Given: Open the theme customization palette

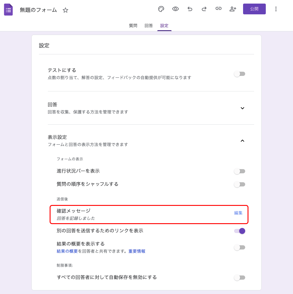Looking at the screenshot, I should click(x=161, y=9).
